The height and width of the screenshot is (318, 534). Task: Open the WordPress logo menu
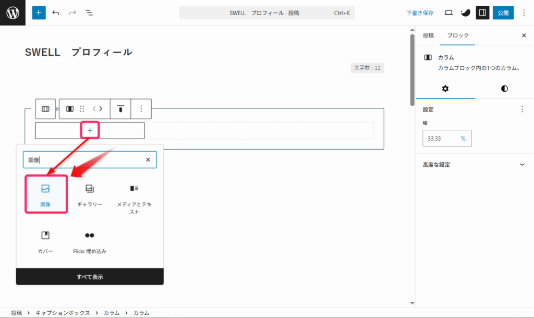point(13,13)
